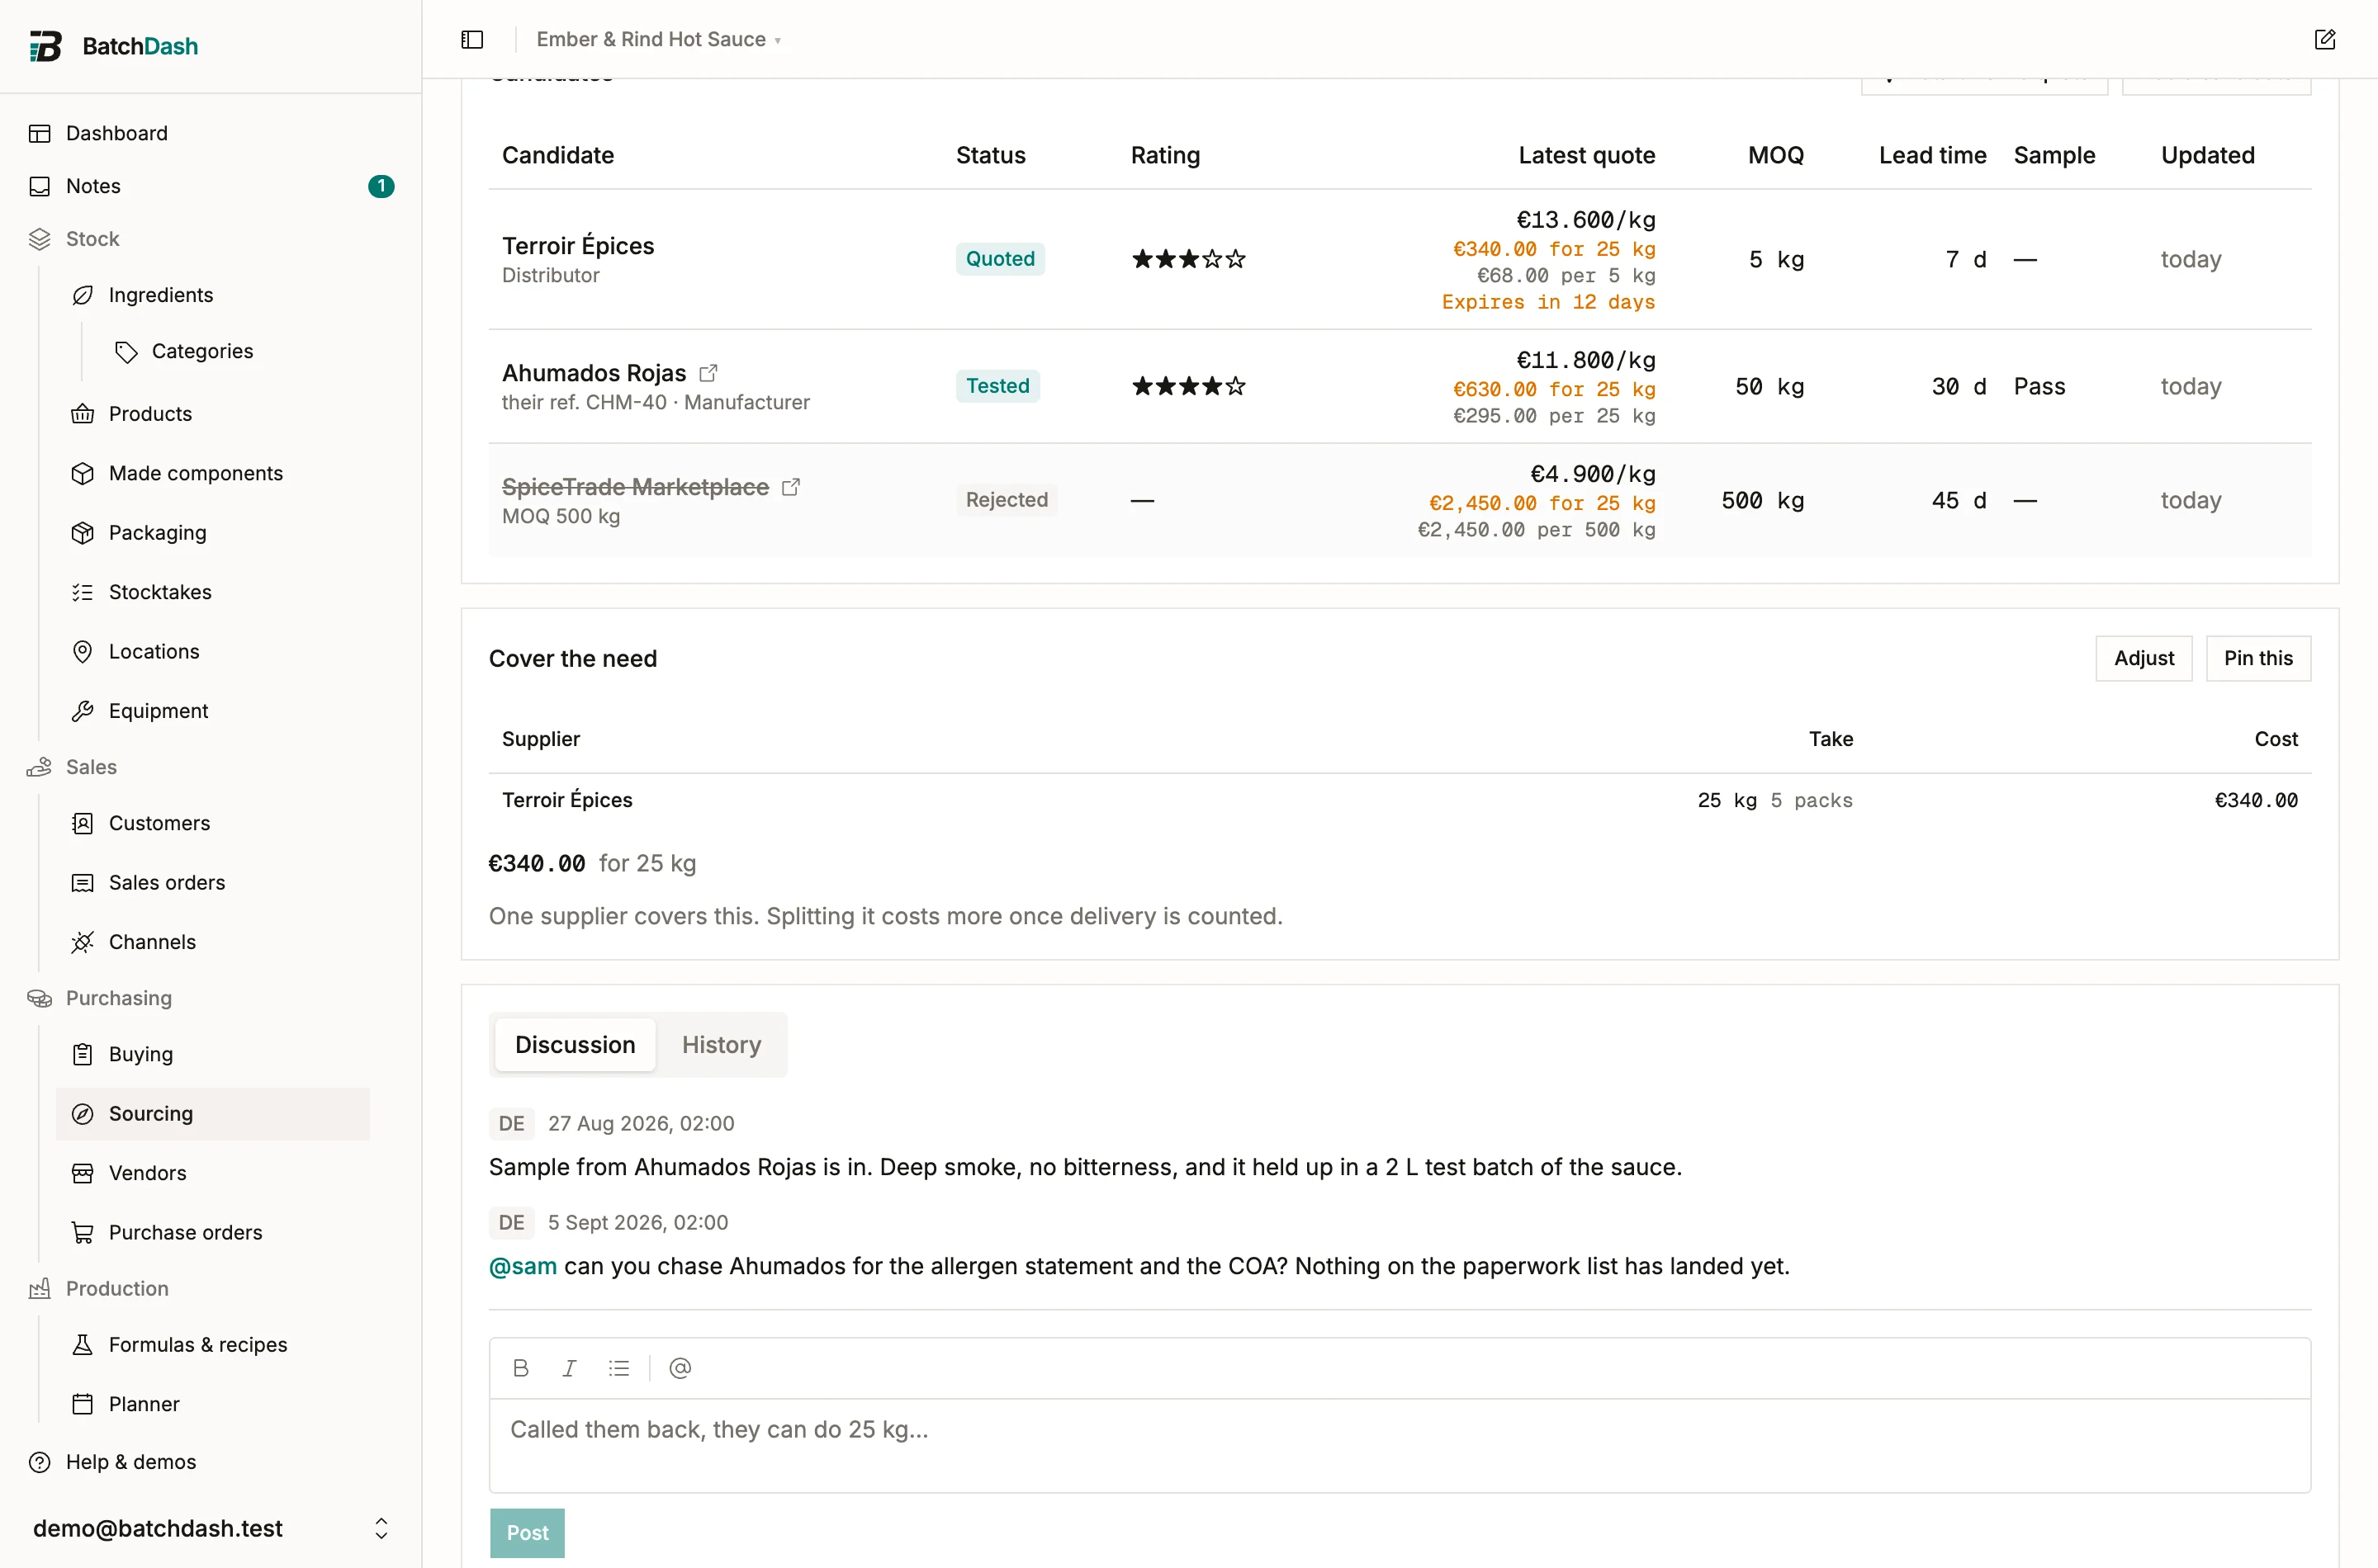This screenshot has height=1568, width=2378.
Task: Click the MOQ column header
Action: [x=1776, y=155]
